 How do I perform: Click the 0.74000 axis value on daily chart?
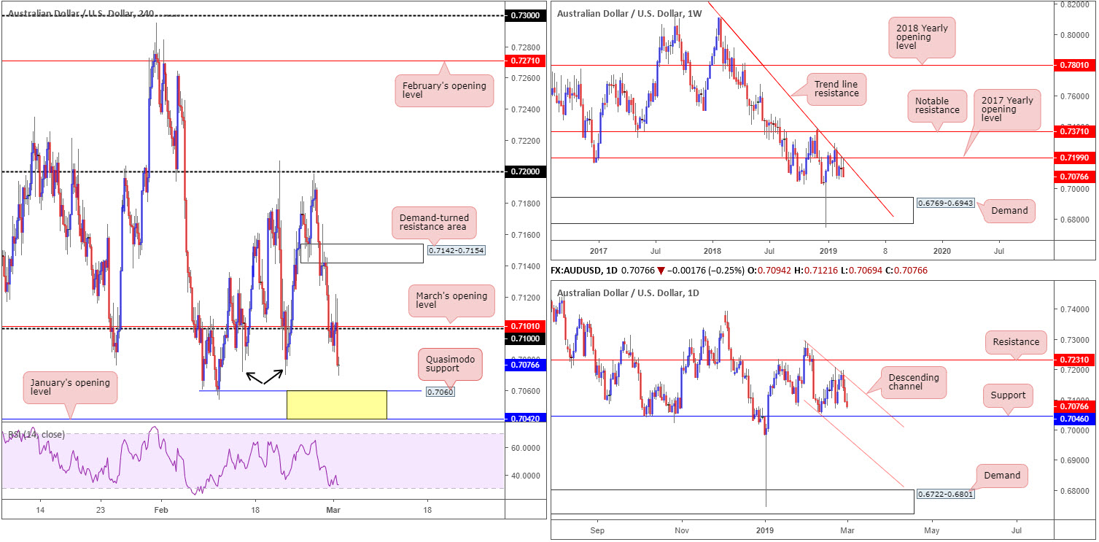pyautogui.click(x=1076, y=309)
